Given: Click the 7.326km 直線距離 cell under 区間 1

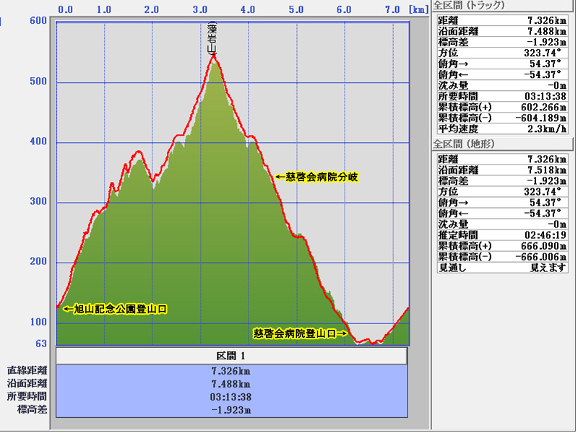Looking at the screenshot, I should [233, 371].
